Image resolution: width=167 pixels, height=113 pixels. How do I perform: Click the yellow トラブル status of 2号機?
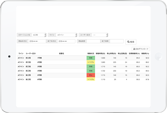91,62
